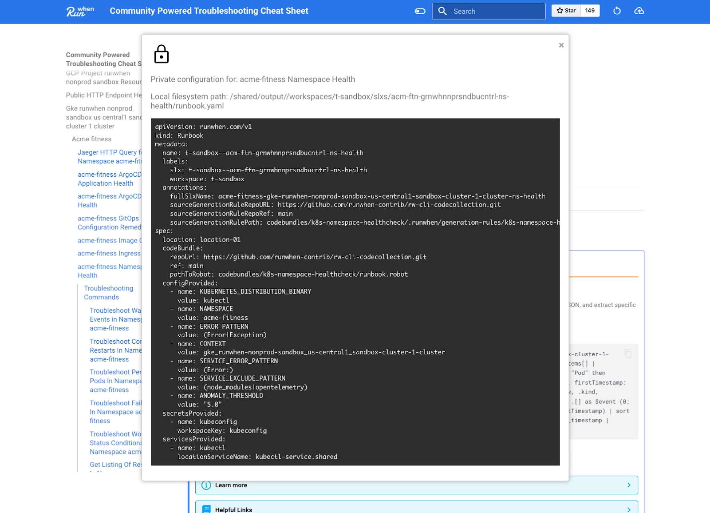Viewport: 710px width, 513px height.
Task: Star the repository on GitHub
Action: 566,11
